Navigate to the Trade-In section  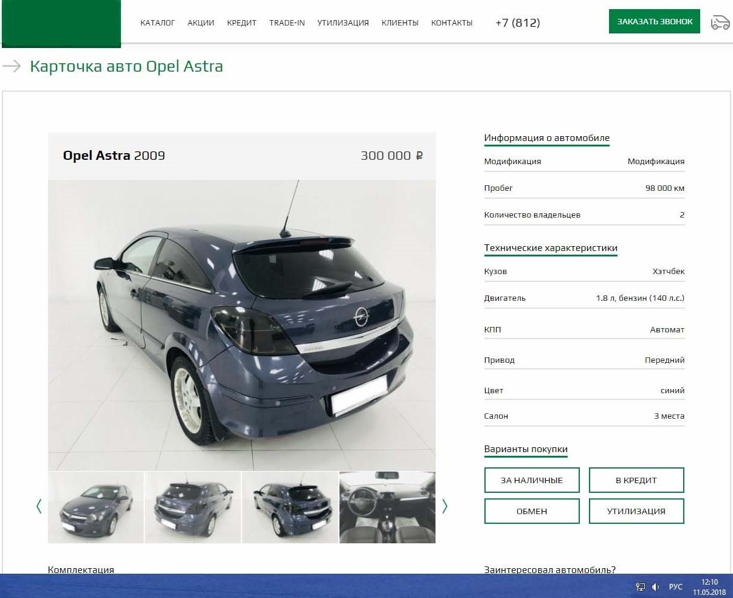(287, 22)
